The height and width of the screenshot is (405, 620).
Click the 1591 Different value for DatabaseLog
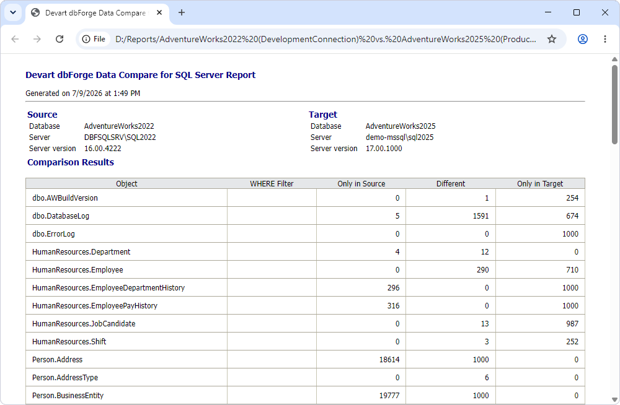(481, 216)
